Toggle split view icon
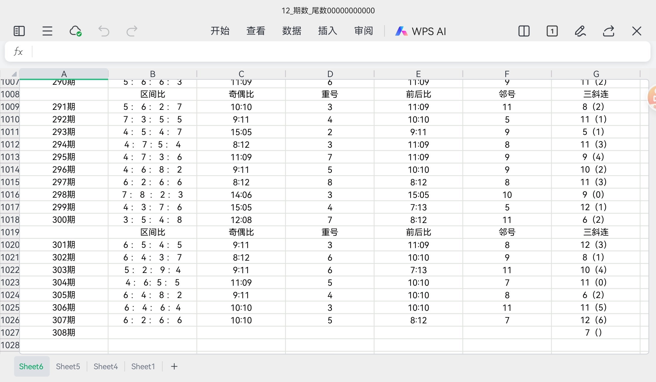Viewport: 656px width, 382px height. (x=524, y=31)
